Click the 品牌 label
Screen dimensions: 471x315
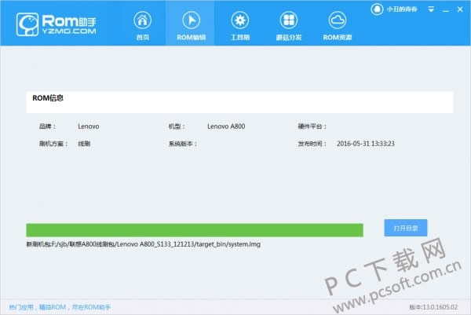47,126
